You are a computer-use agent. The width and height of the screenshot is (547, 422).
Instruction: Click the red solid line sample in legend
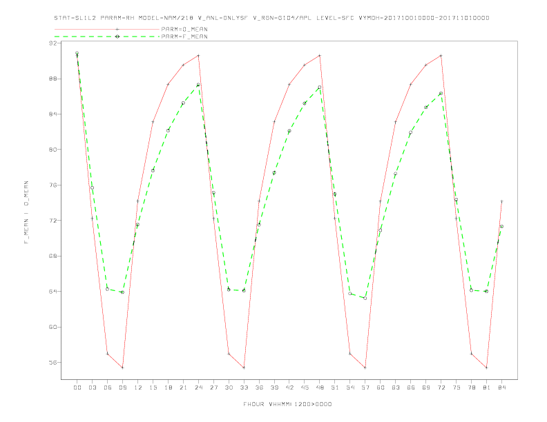pyautogui.click(x=107, y=29)
